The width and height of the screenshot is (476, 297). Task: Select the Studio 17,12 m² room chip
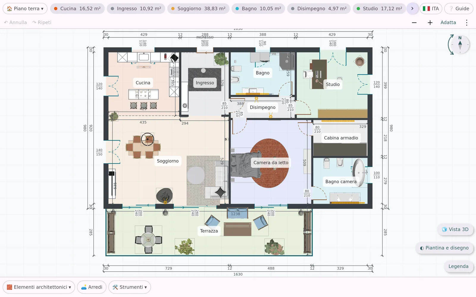point(379,9)
